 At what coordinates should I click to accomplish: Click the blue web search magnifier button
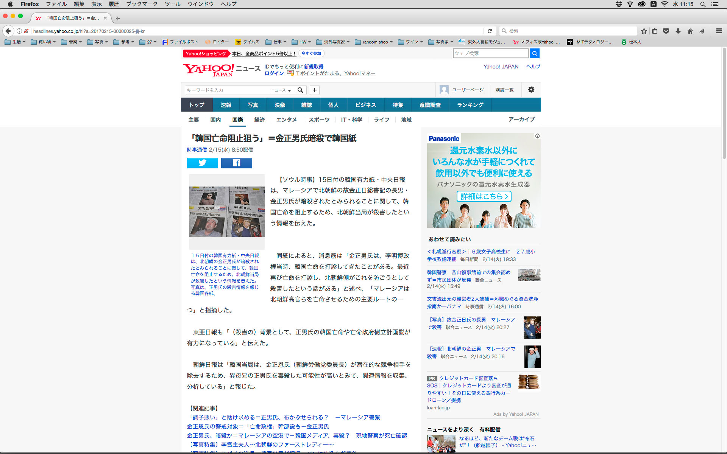(x=534, y=53)
